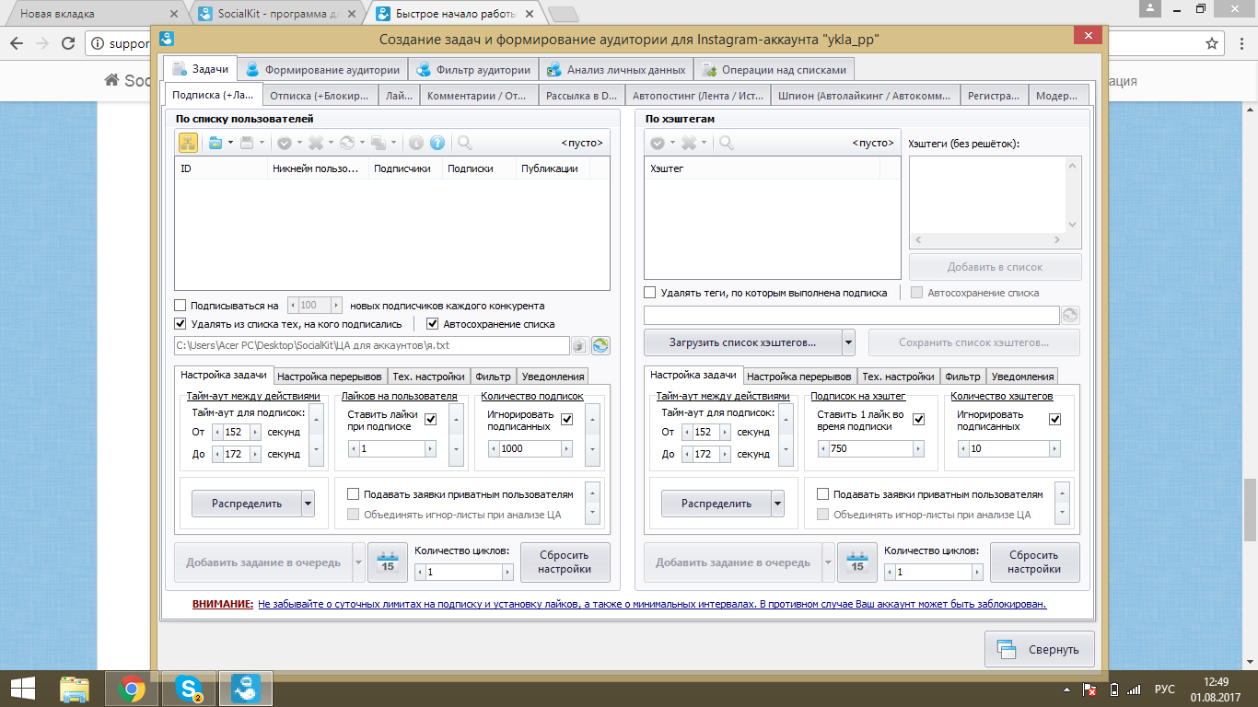
Task: Click the magnifier icon in the hashtag toolbar
Action: point(727,143)
